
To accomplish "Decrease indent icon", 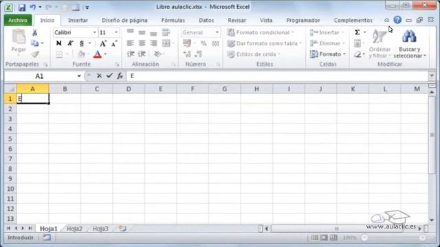I will 131,54.
